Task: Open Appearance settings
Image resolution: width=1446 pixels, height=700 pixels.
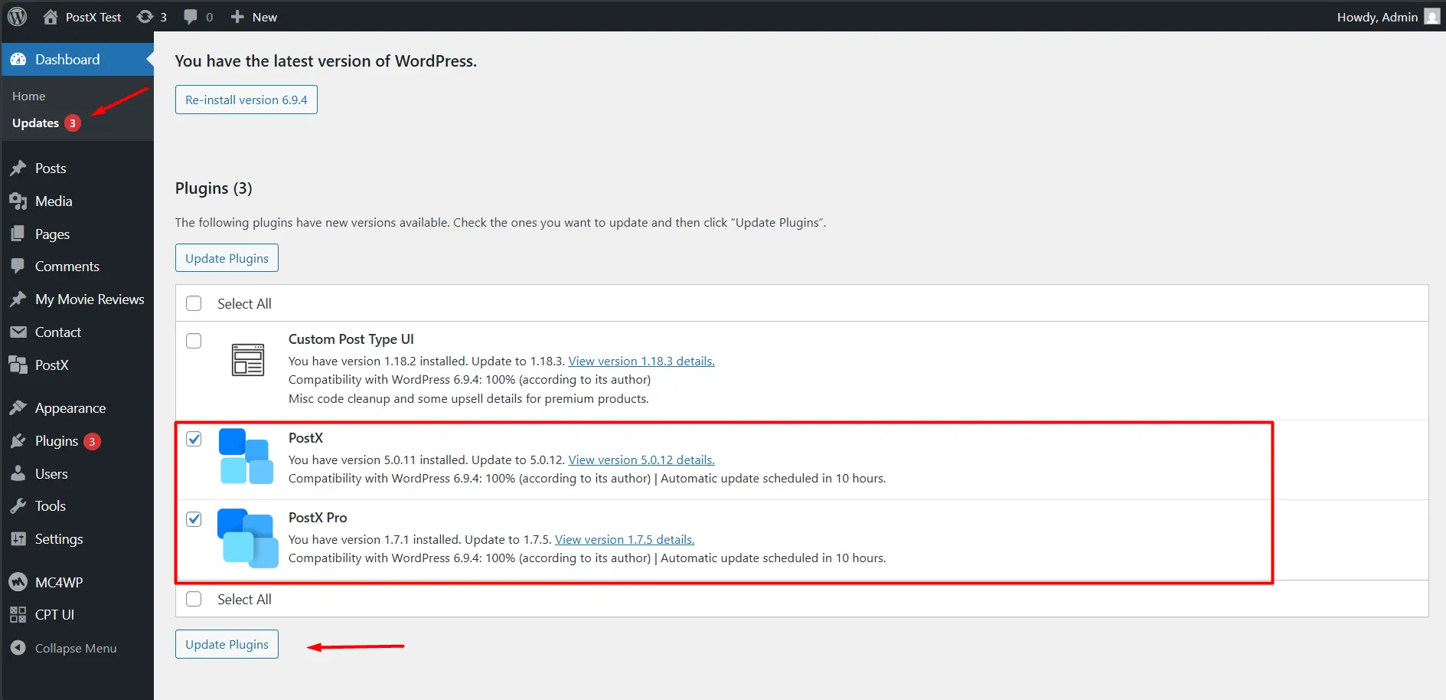Action: pos(70,407)
